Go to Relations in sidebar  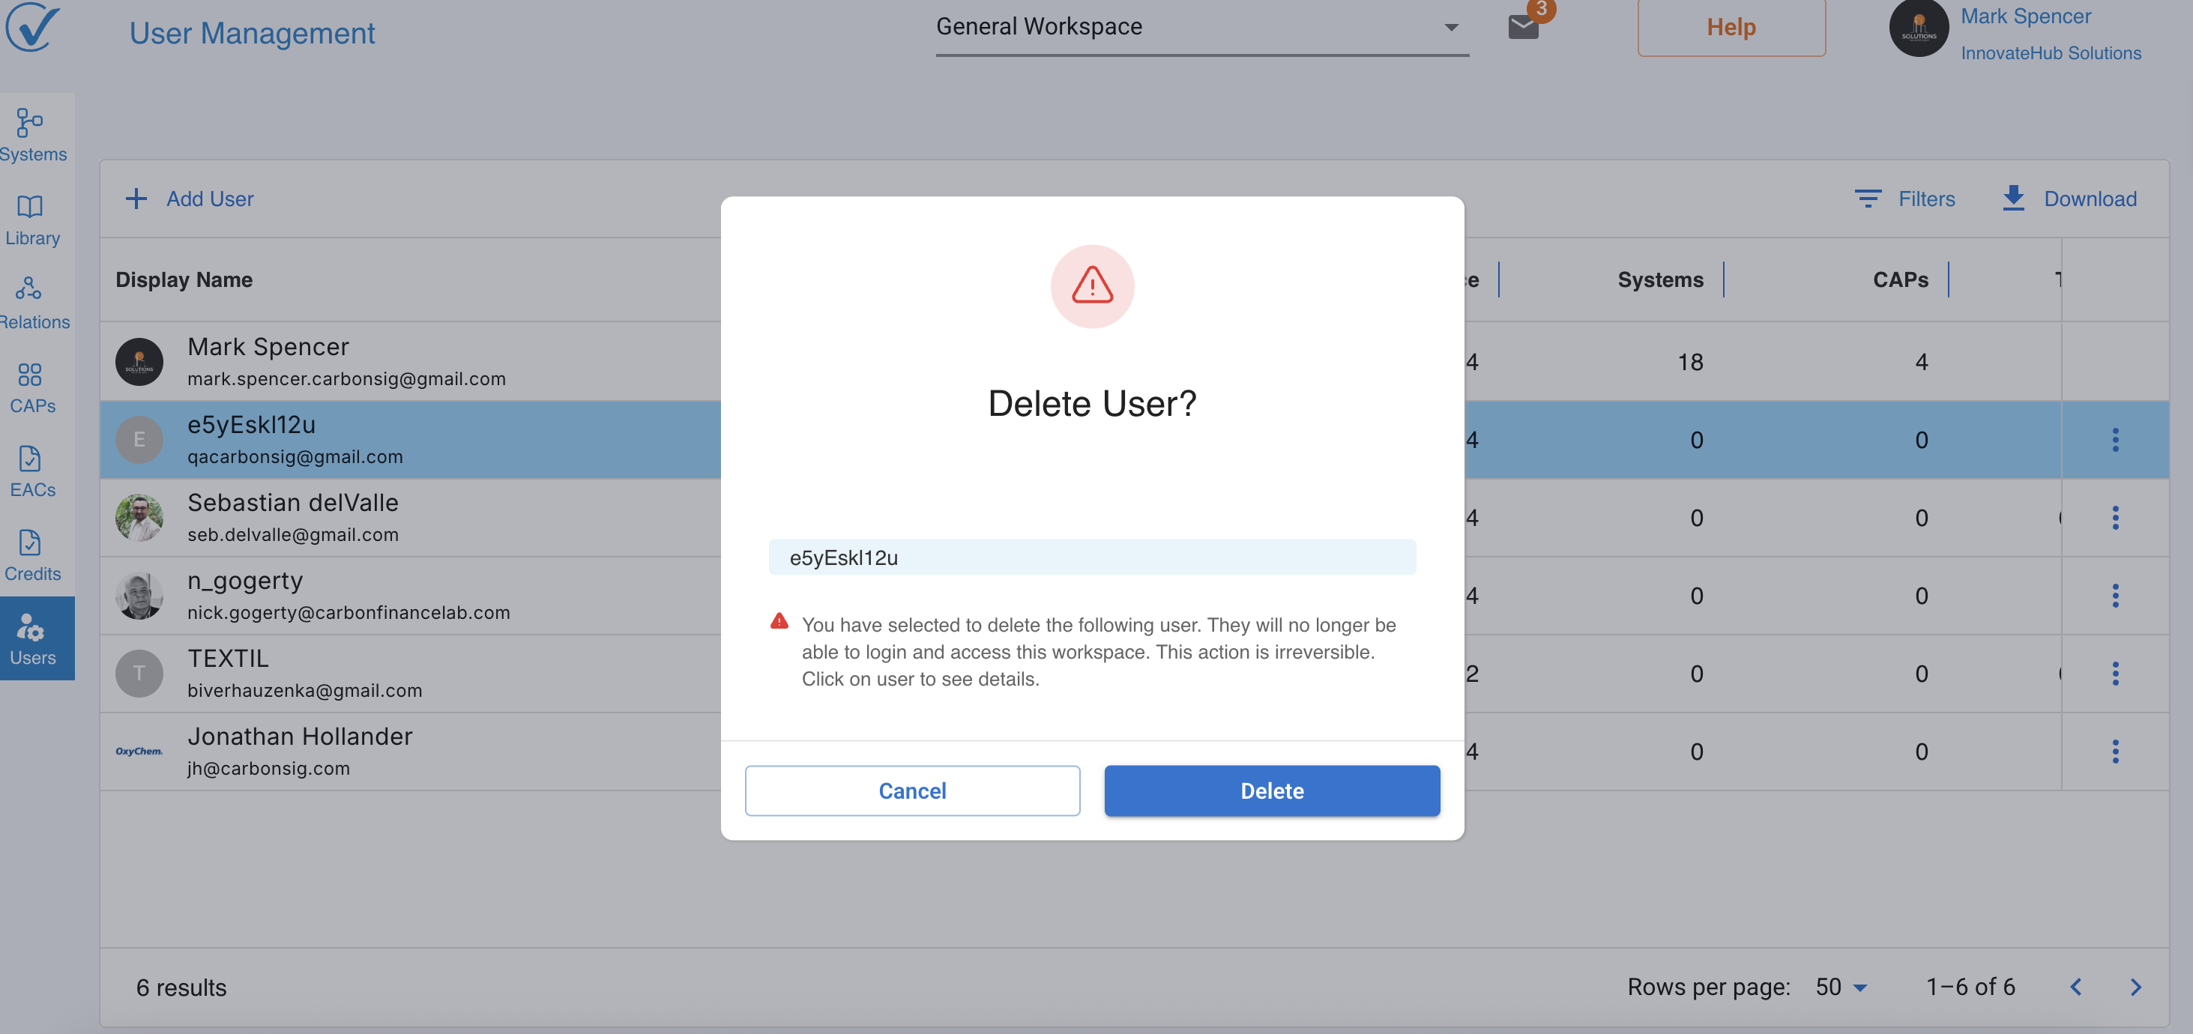pyautogui.click(x=32, y=303)
